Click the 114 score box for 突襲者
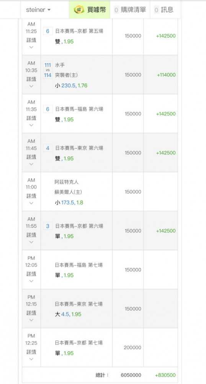 pyautogui.click(x=47, y=75)
